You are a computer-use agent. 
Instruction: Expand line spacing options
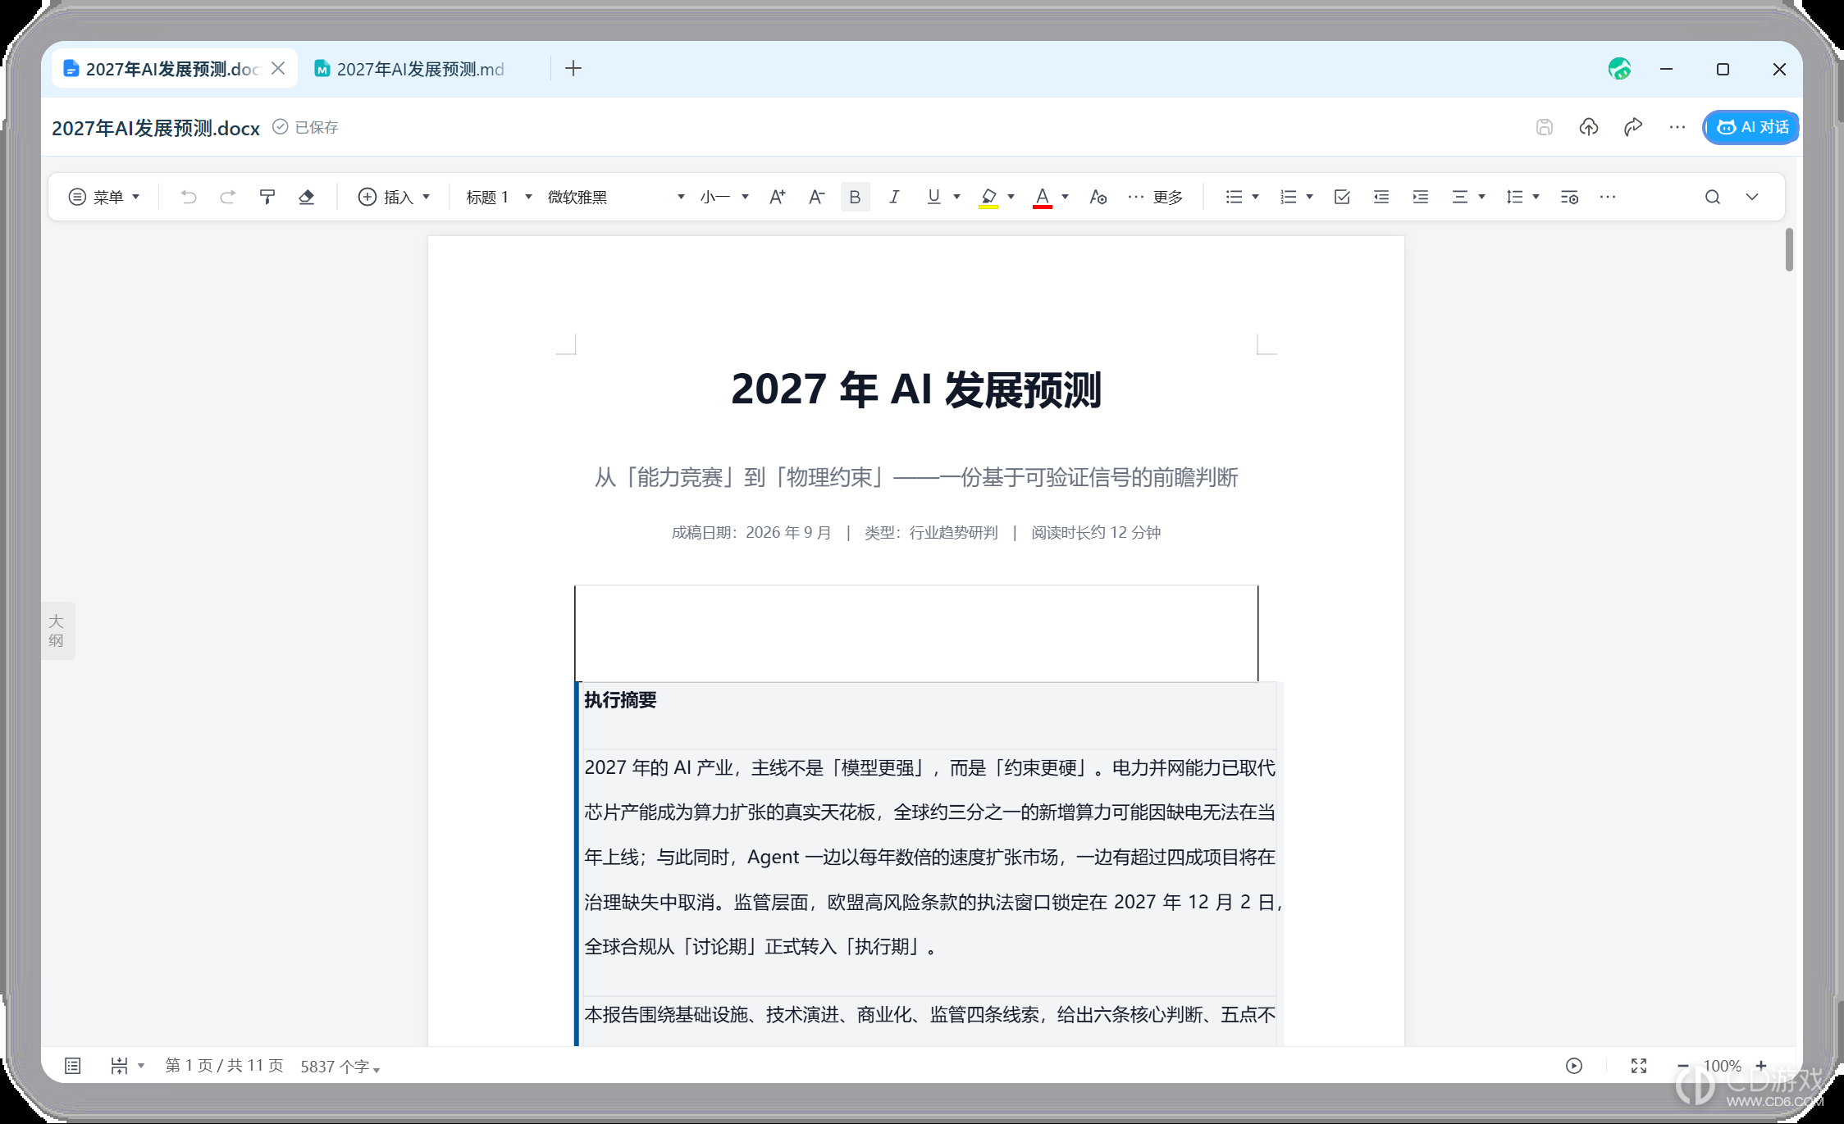(1536, 197)
